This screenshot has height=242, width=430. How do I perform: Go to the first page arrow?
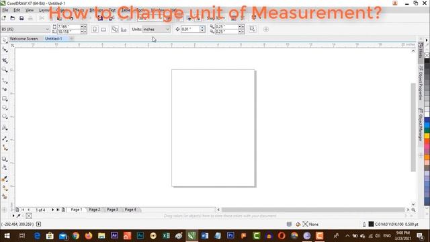coord(23,210)
